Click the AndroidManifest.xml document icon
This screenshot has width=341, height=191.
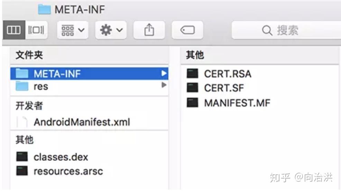coord(22,122)
